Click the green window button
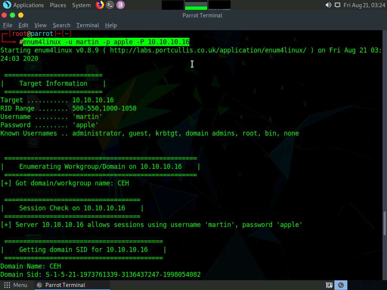 [x=12, y=15]
